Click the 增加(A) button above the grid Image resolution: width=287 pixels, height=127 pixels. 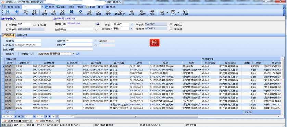[10, 54]
